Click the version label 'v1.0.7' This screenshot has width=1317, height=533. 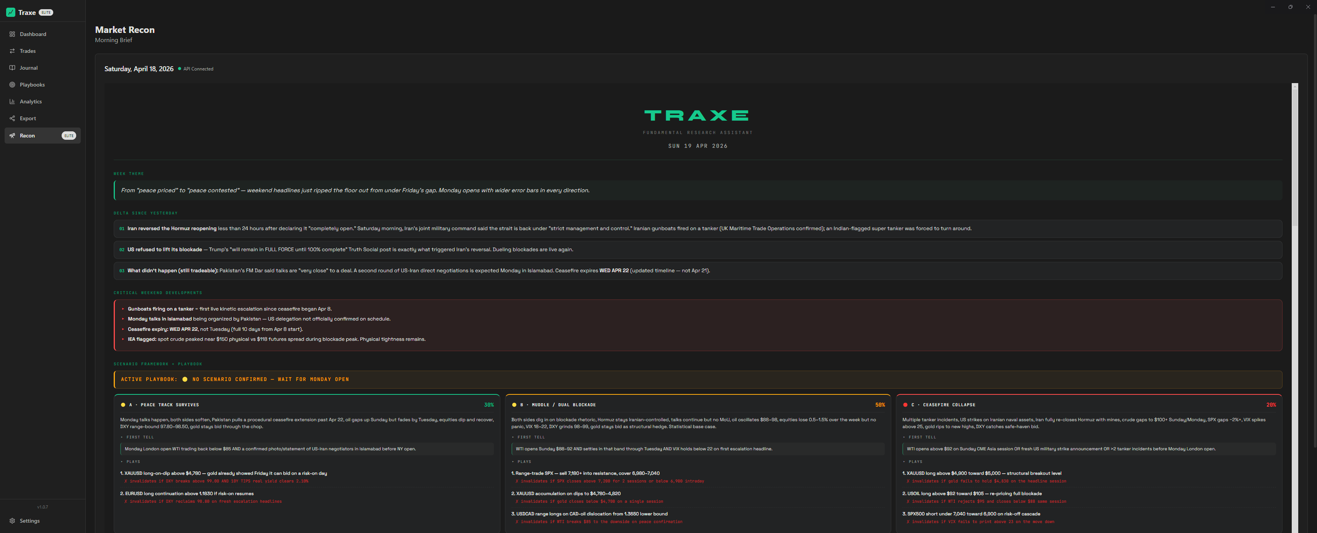[x=42, y=507]
